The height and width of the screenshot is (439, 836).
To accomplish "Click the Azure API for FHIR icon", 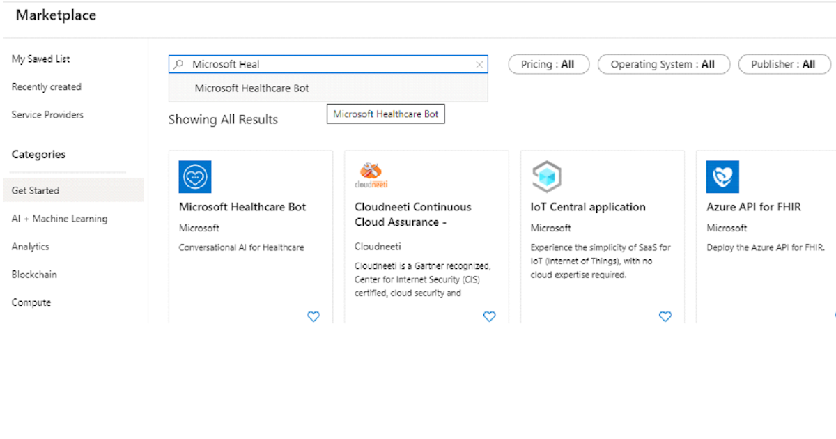I will tap(722, 177).
